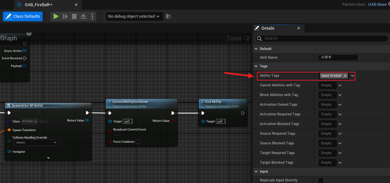Remove the base.fireball tag

tap(345, 76)
